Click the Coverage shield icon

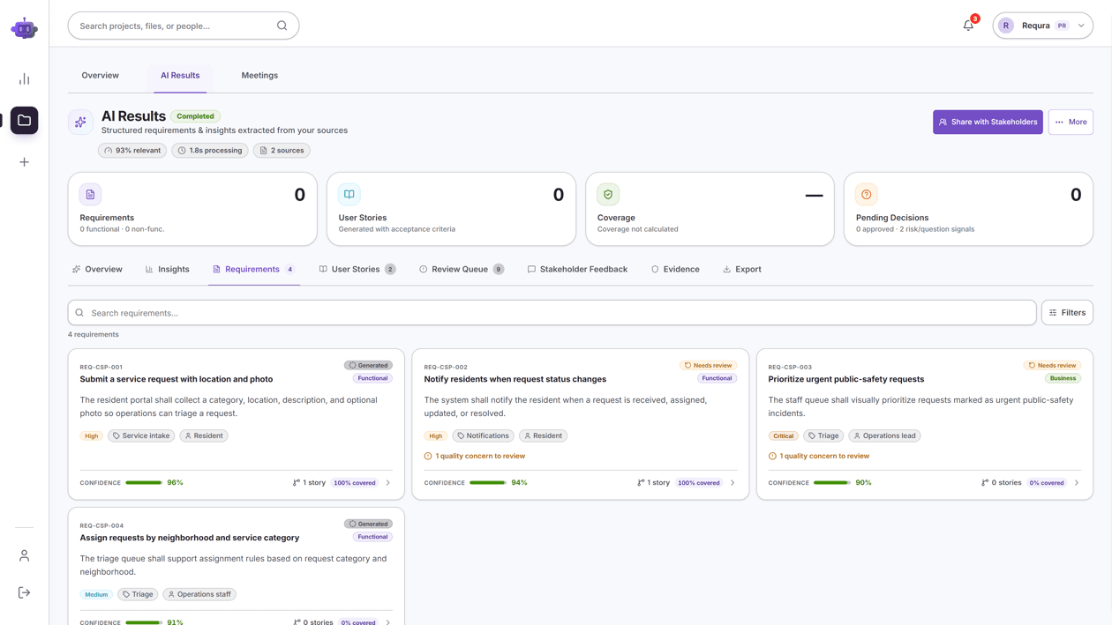(608, 194)
